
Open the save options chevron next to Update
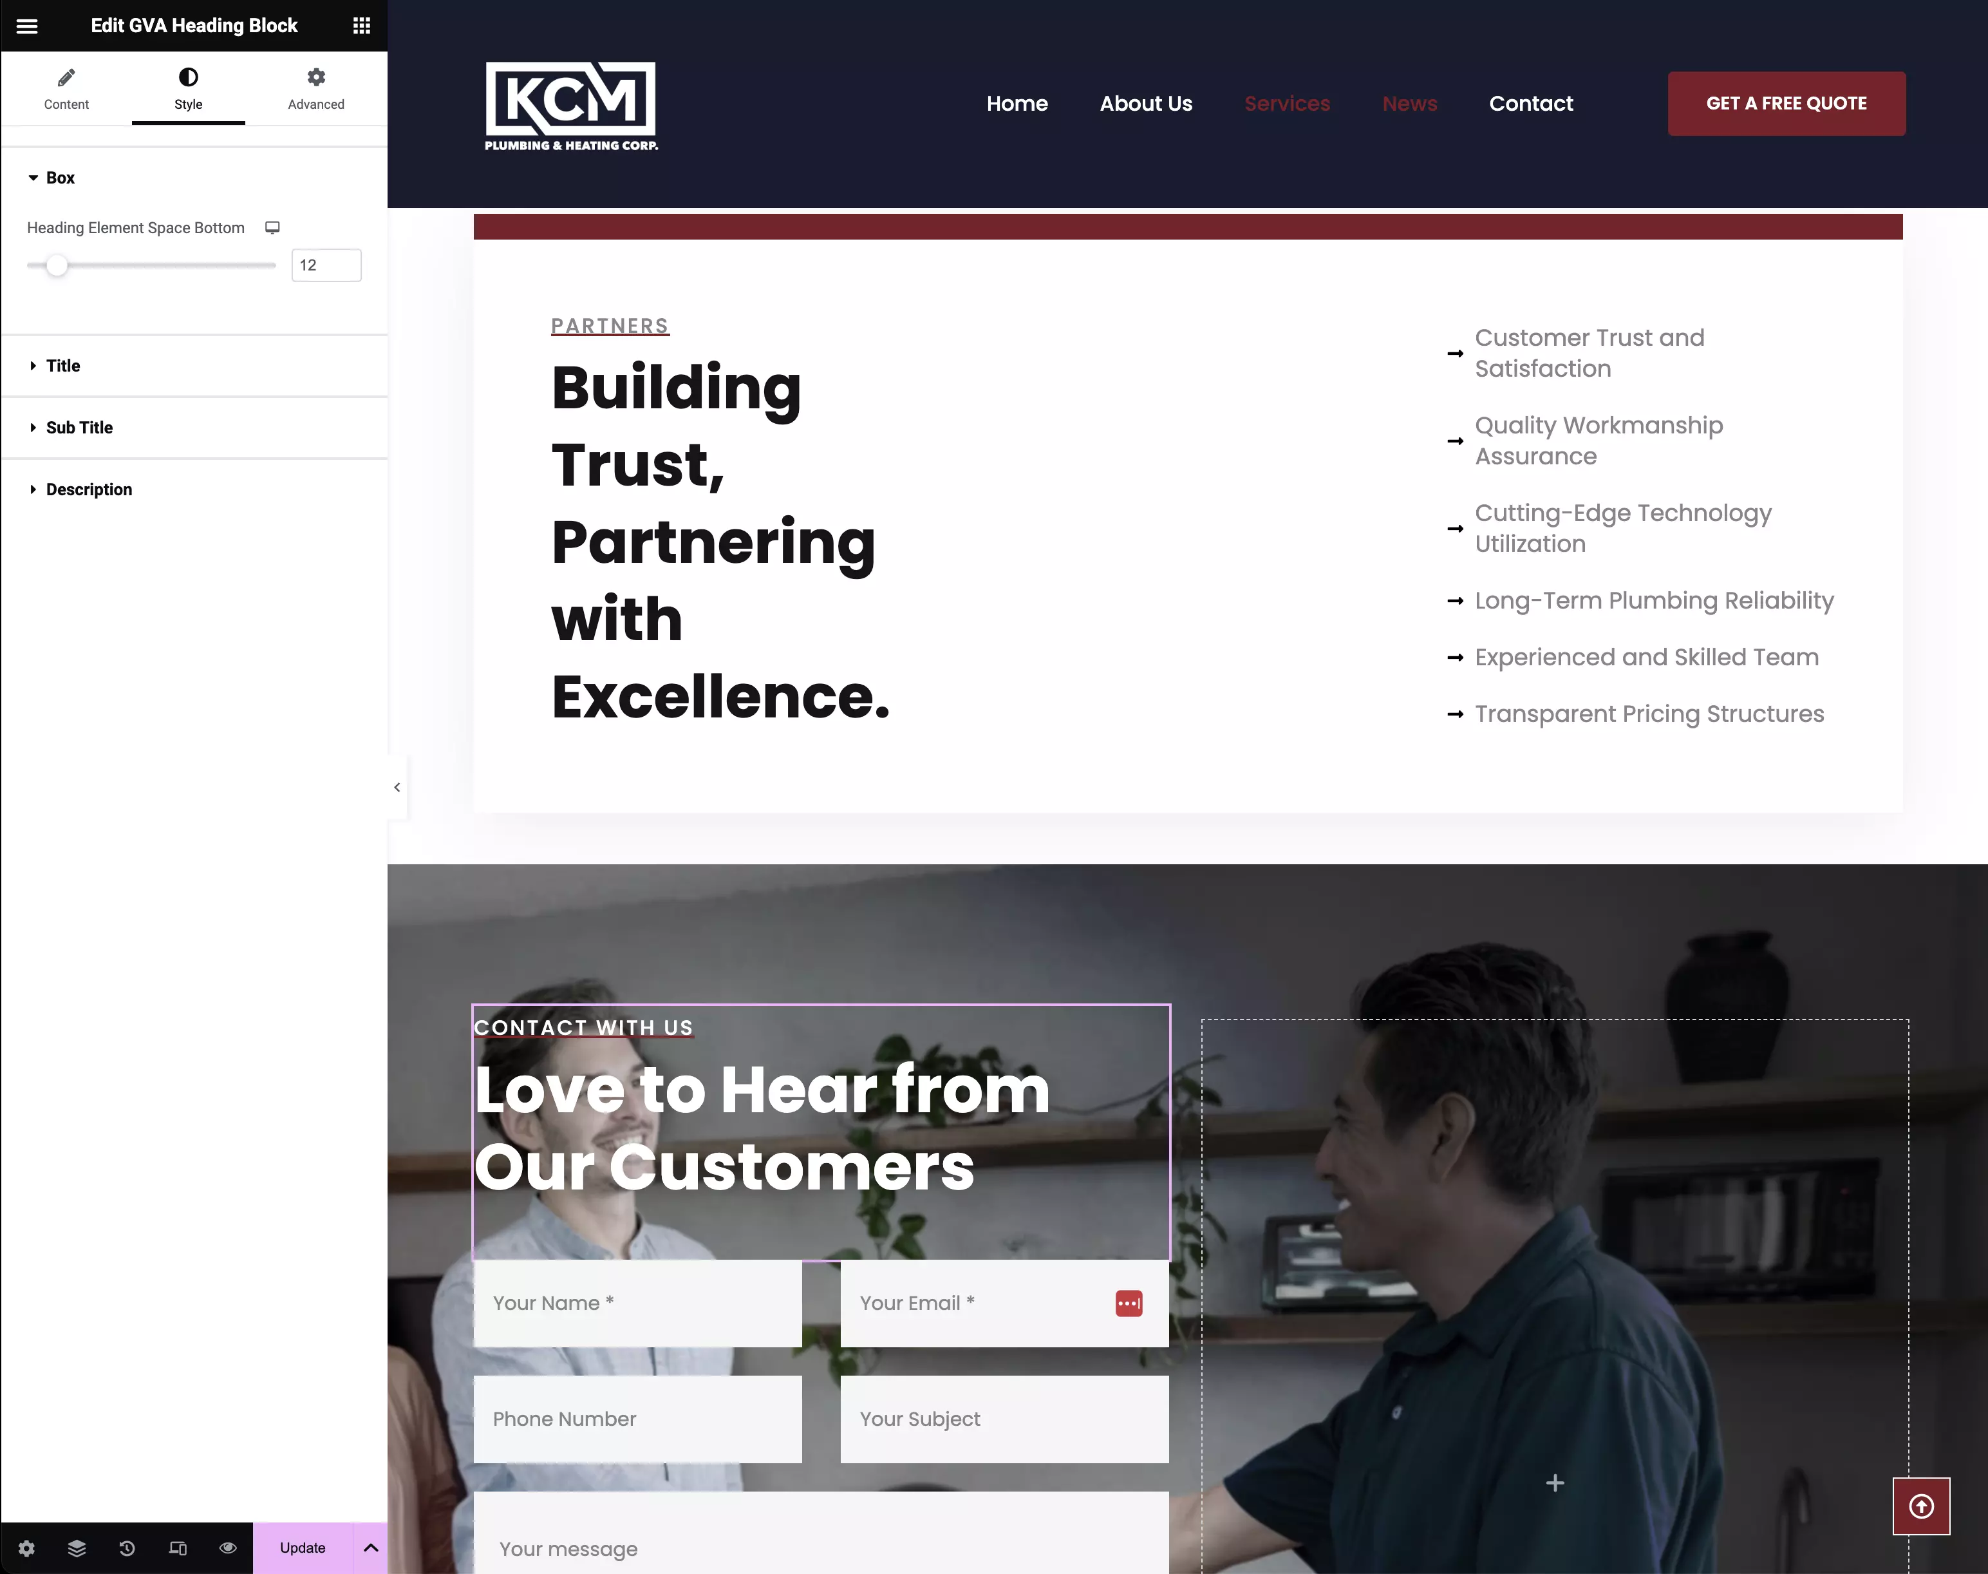click(370, 1548)
